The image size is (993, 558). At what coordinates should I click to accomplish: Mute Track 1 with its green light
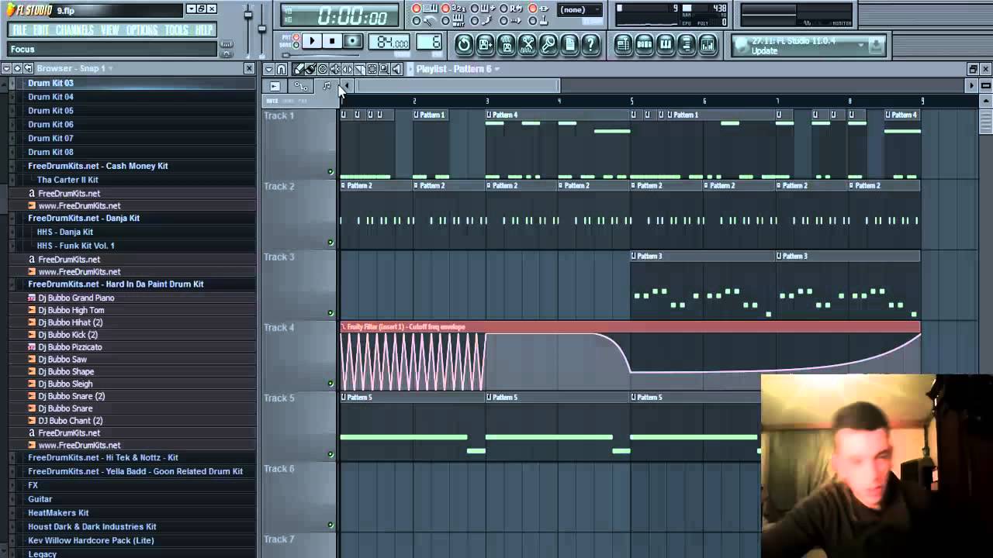pos(330,172)
